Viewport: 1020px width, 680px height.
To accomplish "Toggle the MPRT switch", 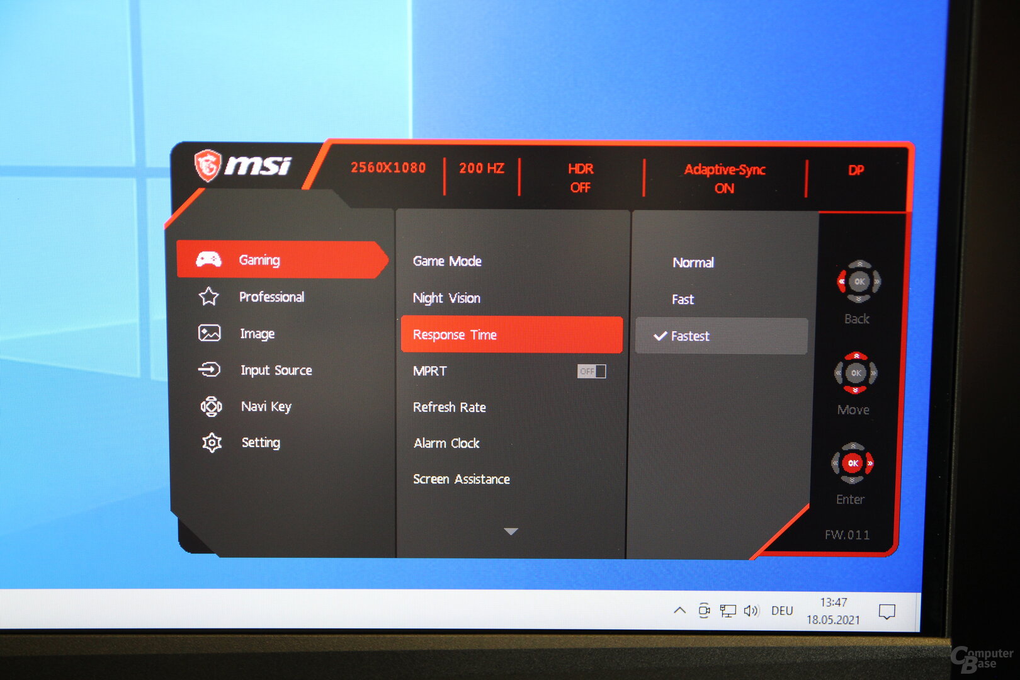I will pyautogui.click(x=591, y=371).
